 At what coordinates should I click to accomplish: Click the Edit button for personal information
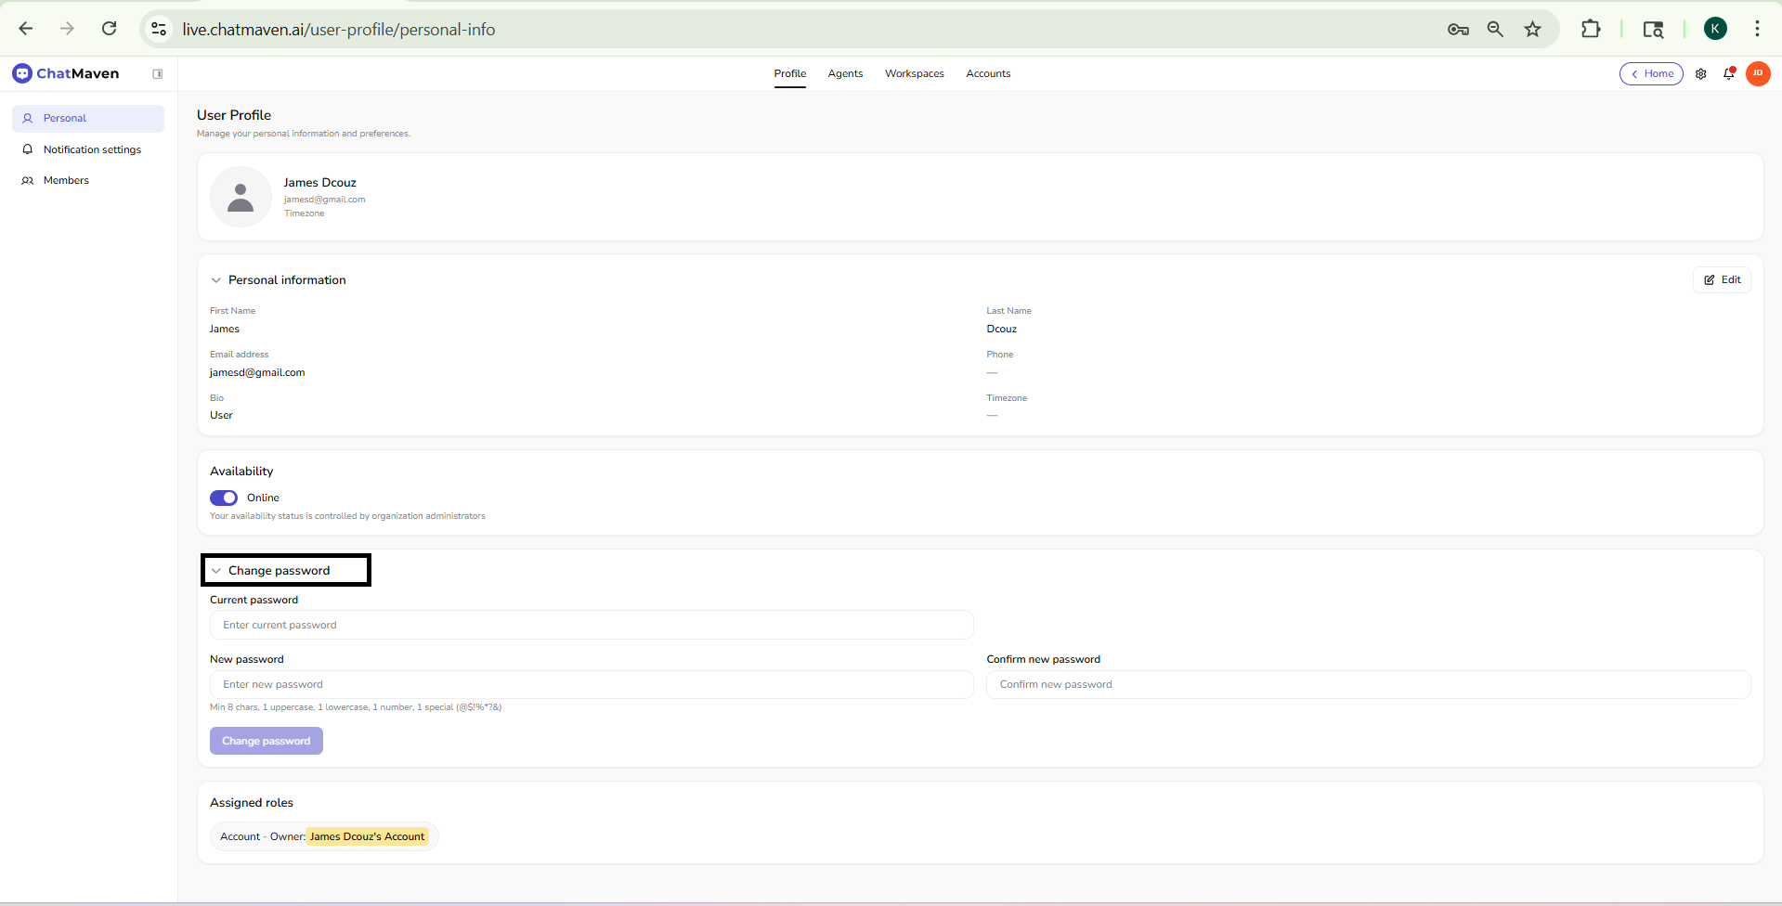1722,278
